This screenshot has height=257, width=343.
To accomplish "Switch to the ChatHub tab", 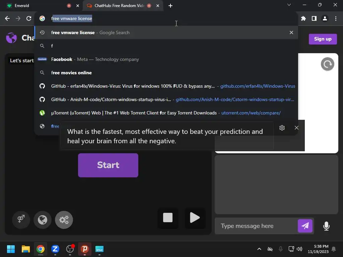I will click(123, 6).
